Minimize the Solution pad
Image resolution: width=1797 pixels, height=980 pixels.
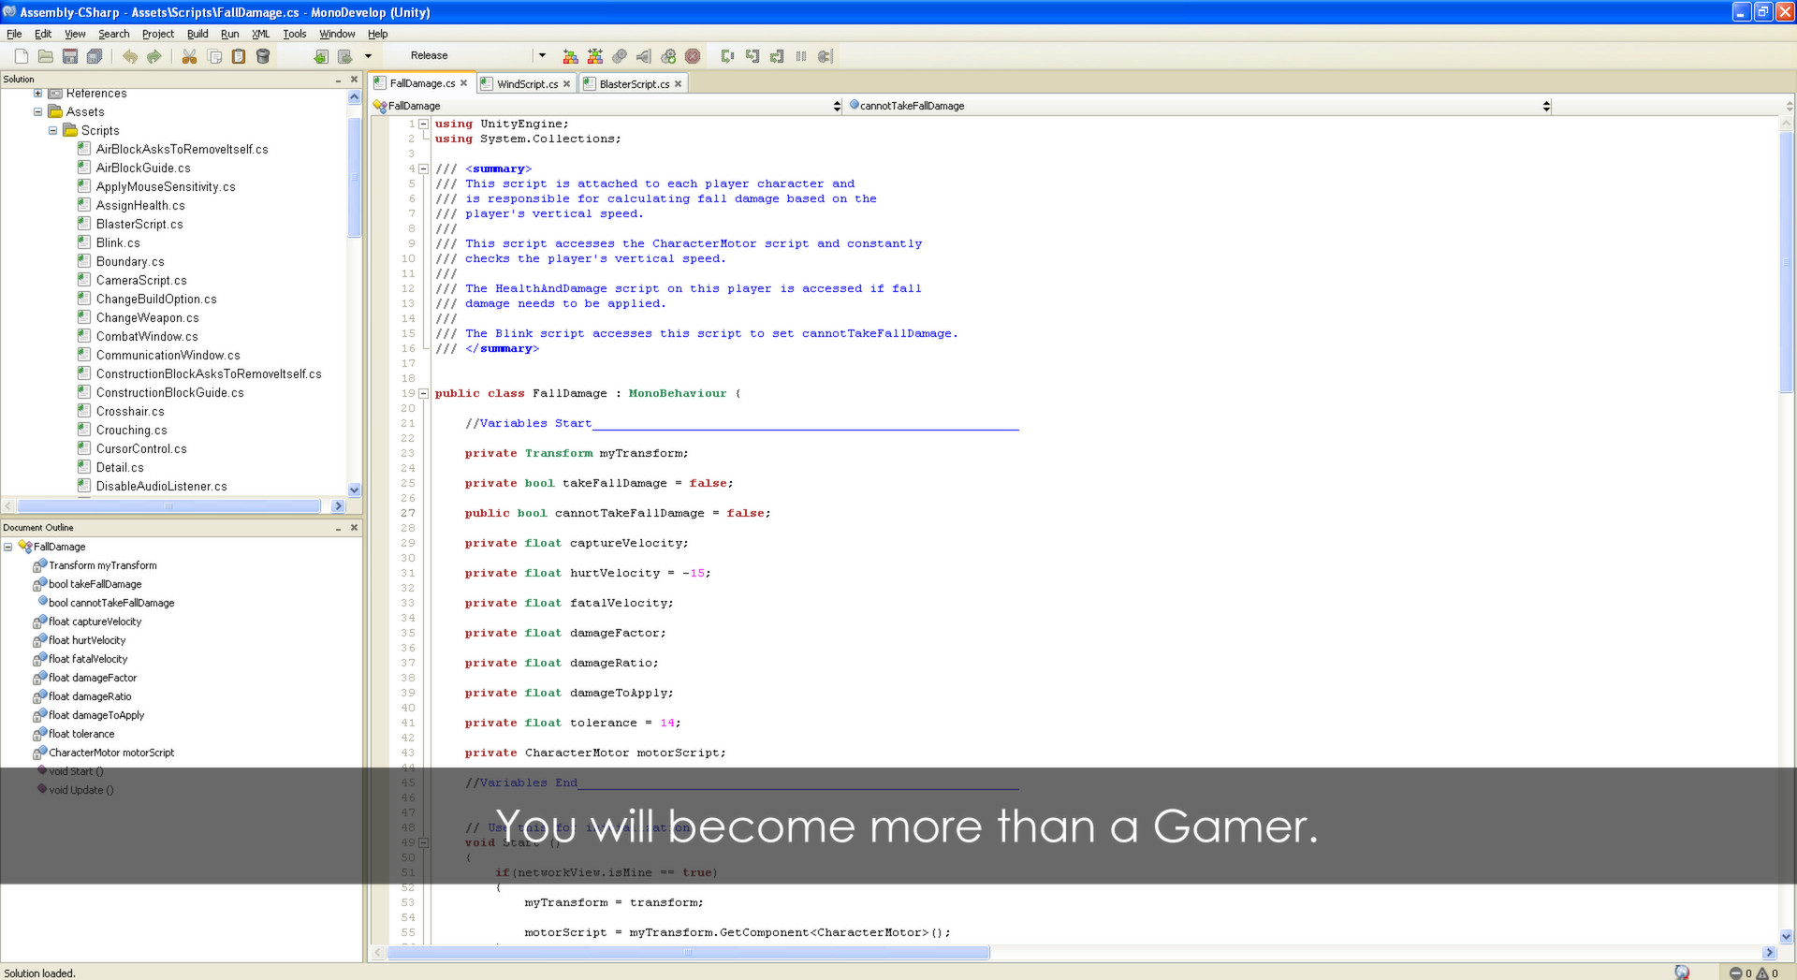tap(338, 80)
